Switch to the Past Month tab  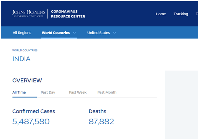pyautogui.click(x=107, y=92)
